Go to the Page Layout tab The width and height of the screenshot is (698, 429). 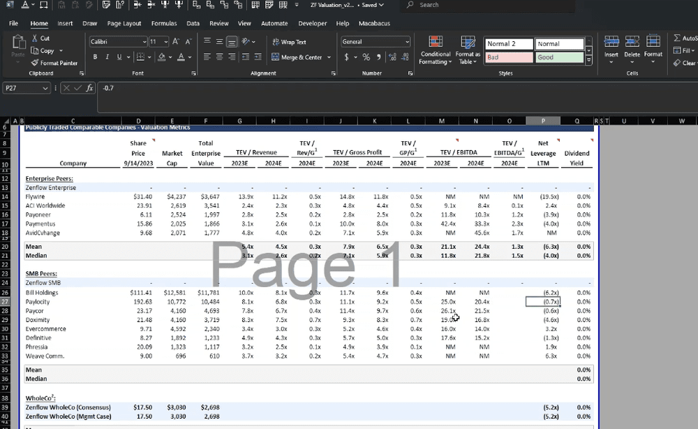point(124,23)
